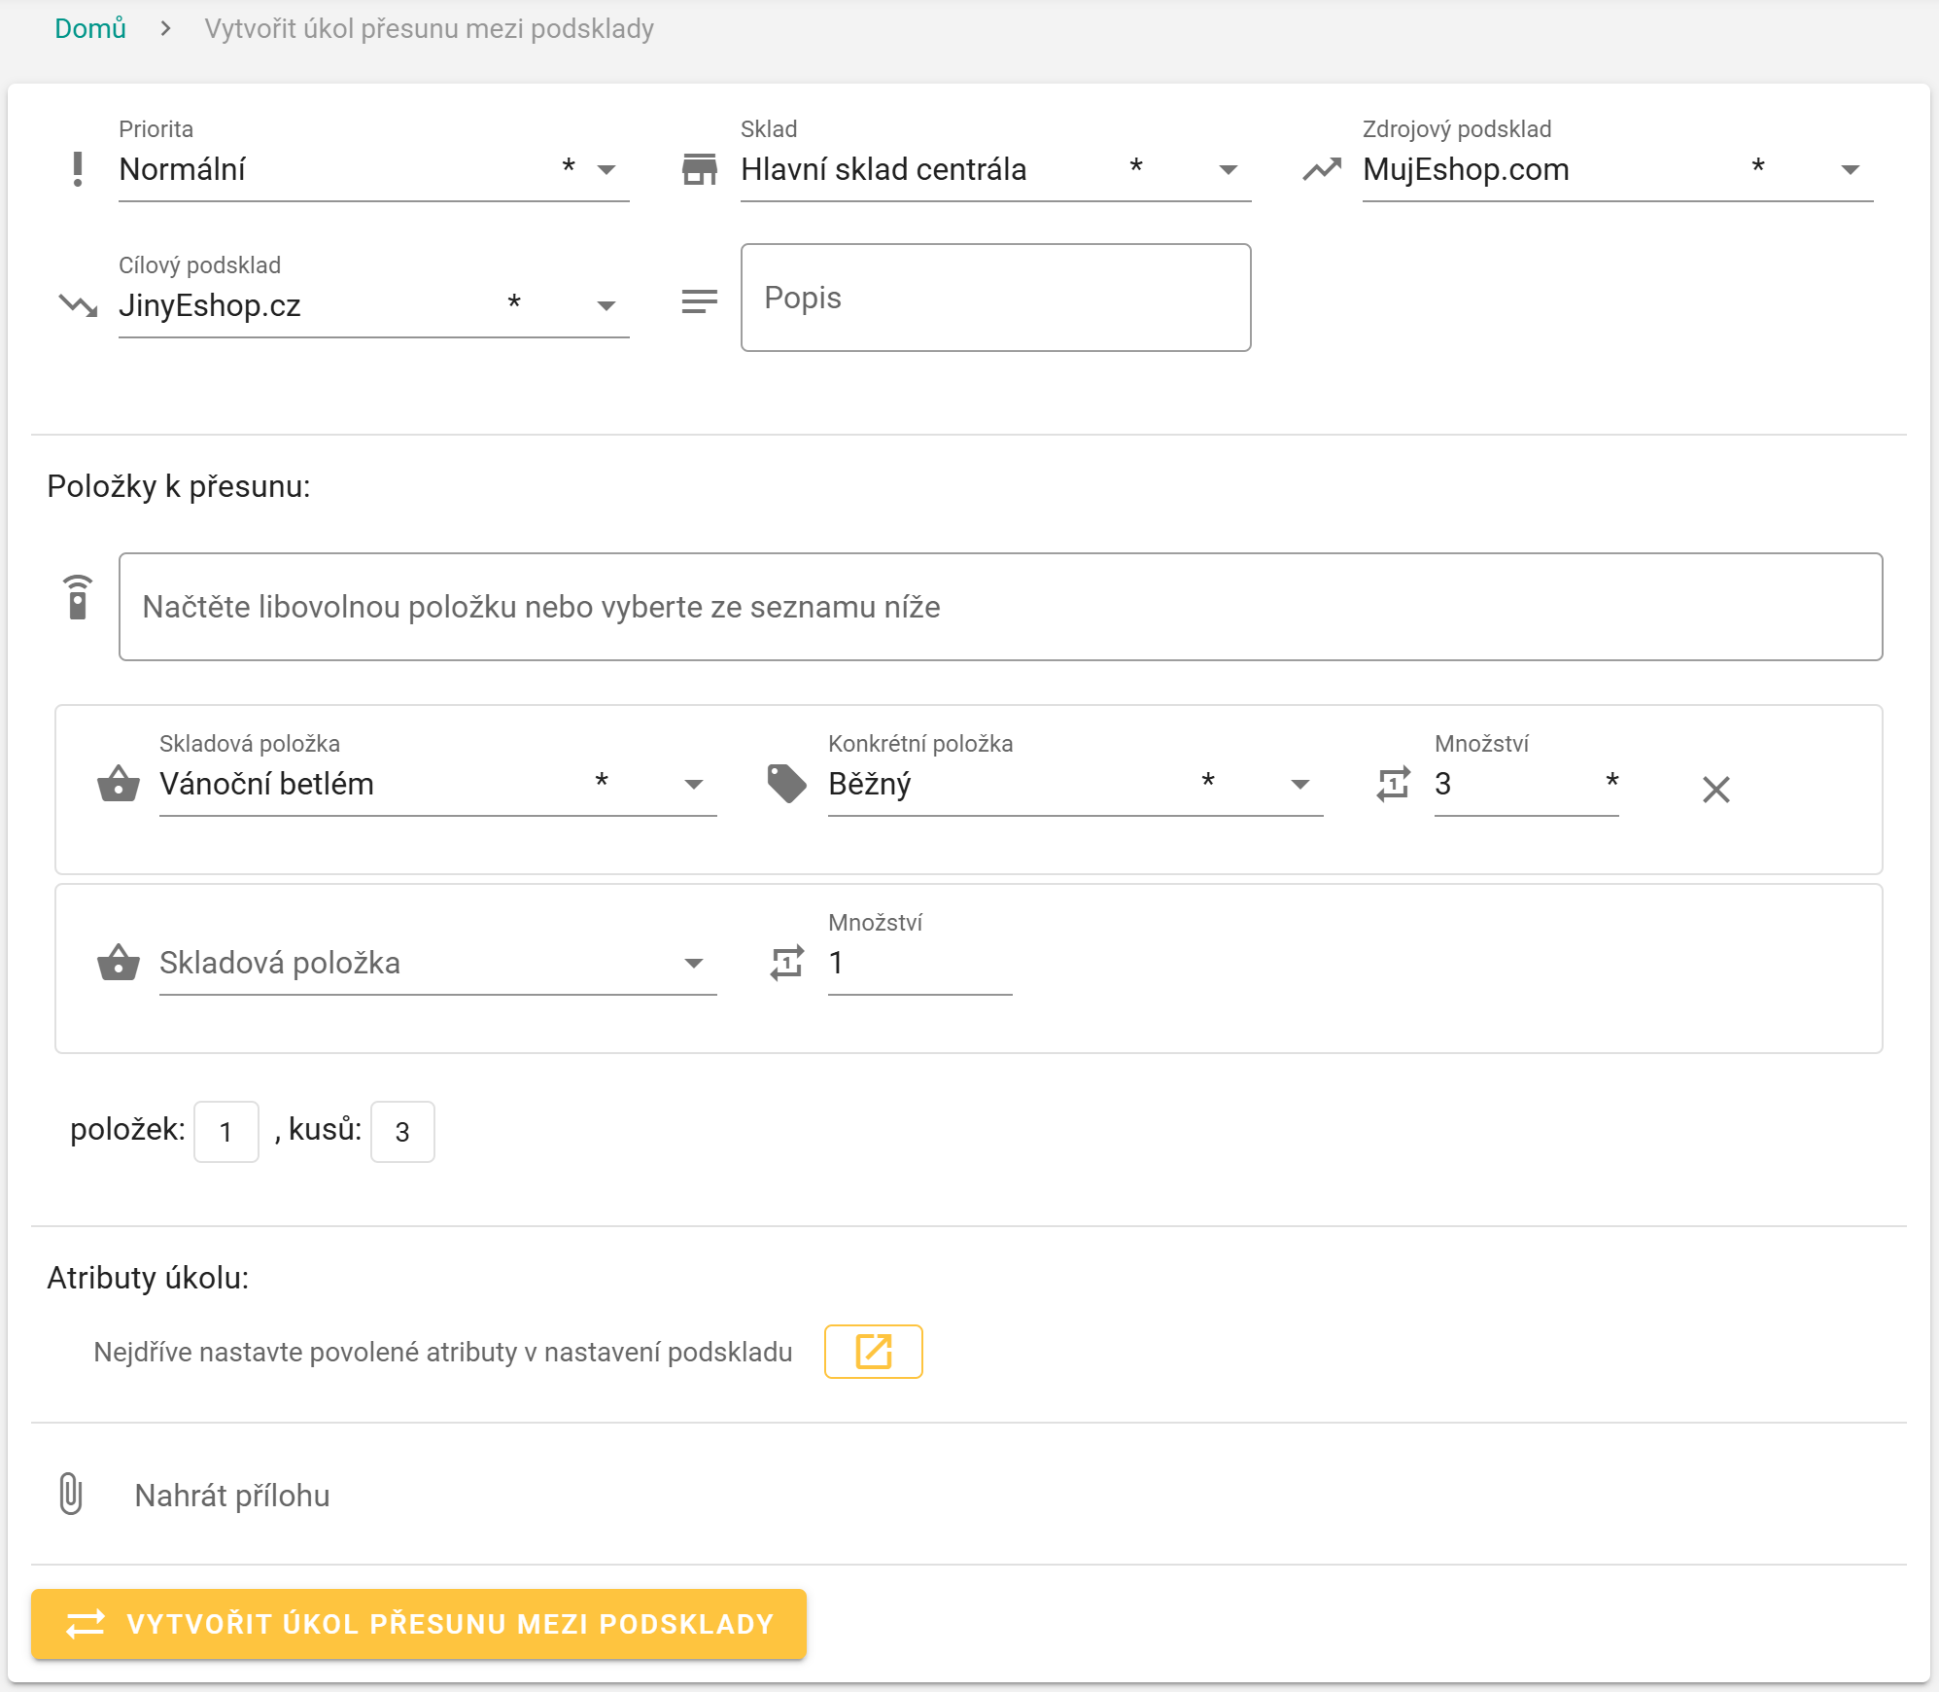
Task: Click Nahrát přílohu upload text
Action: click(x=232, y=1496)
